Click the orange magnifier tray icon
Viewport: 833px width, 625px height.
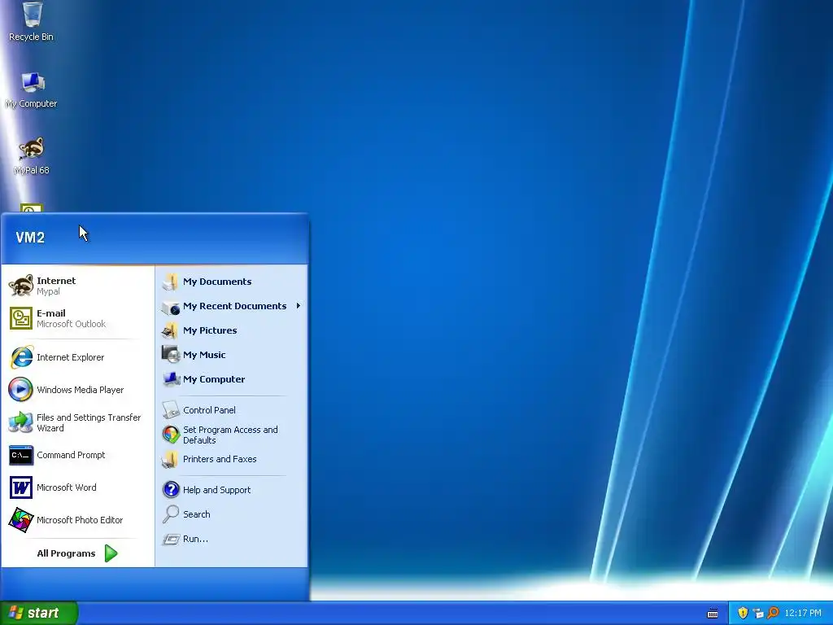[773, 613]
